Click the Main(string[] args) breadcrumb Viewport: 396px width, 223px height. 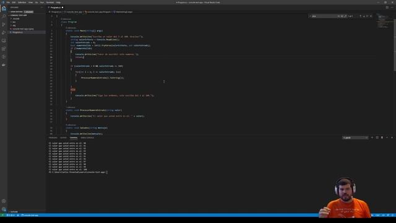pyautogui.click(x=124, y=12)
